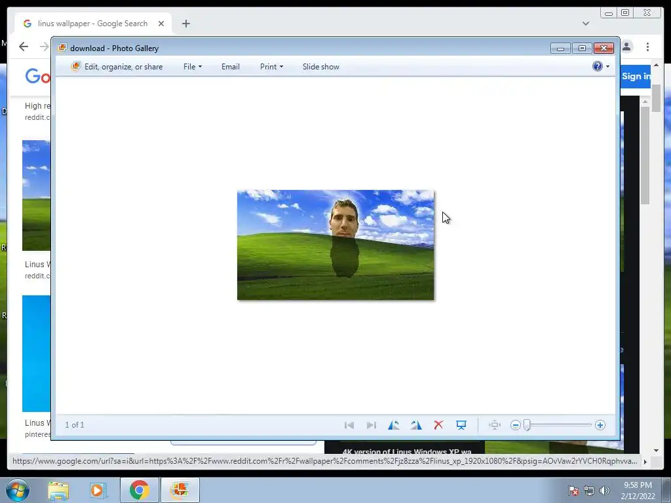Click Chrome profile avatar icon
Screen dimensions: 671x503
pos(626,47)
